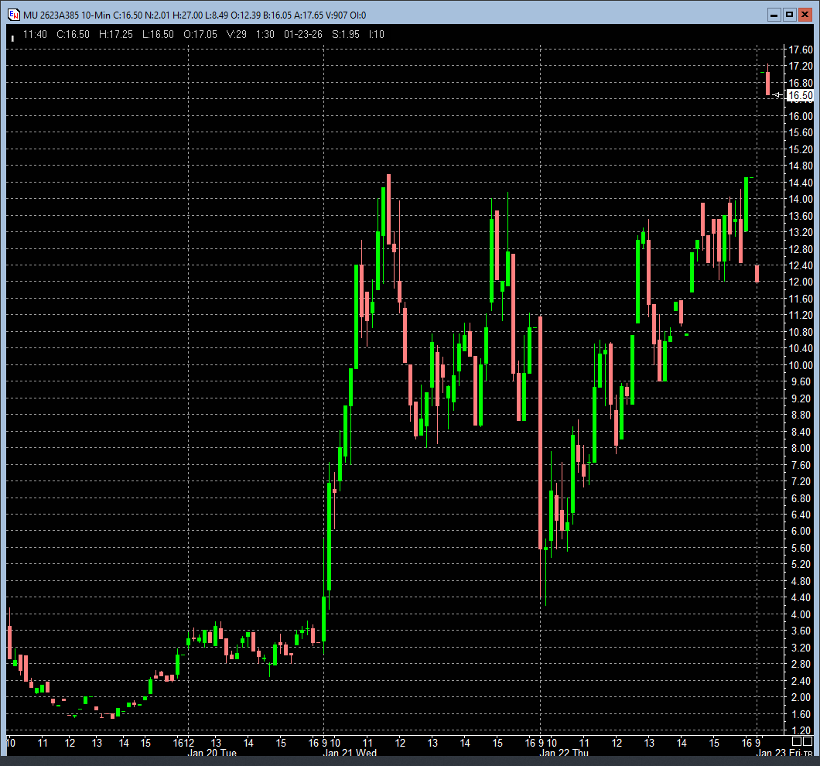Image resolution: width=820 pixels, height=766 pixels.
Task: Click the left square box at bottom-right corner
Action: [795, 741]
